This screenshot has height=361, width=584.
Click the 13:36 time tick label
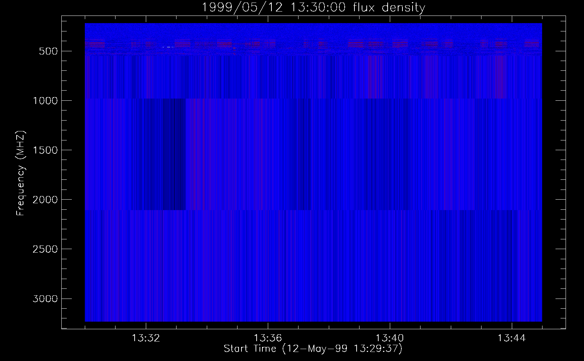tap(268, 338)
